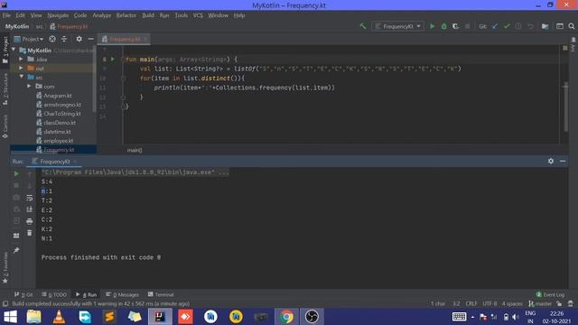Image resolution: width=578 pixels, height=325 pixels.
Task: Commit changes with the green checkmark icon
Action: coord(507,26)
